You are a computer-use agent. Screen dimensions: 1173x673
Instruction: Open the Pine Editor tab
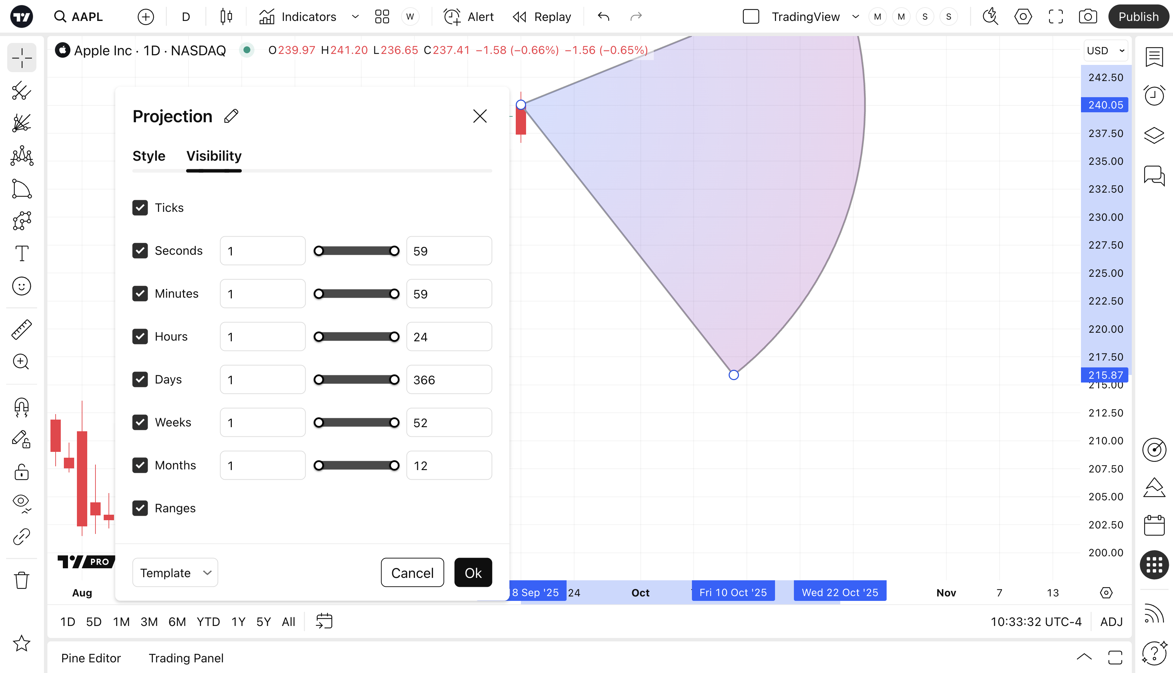91,658
